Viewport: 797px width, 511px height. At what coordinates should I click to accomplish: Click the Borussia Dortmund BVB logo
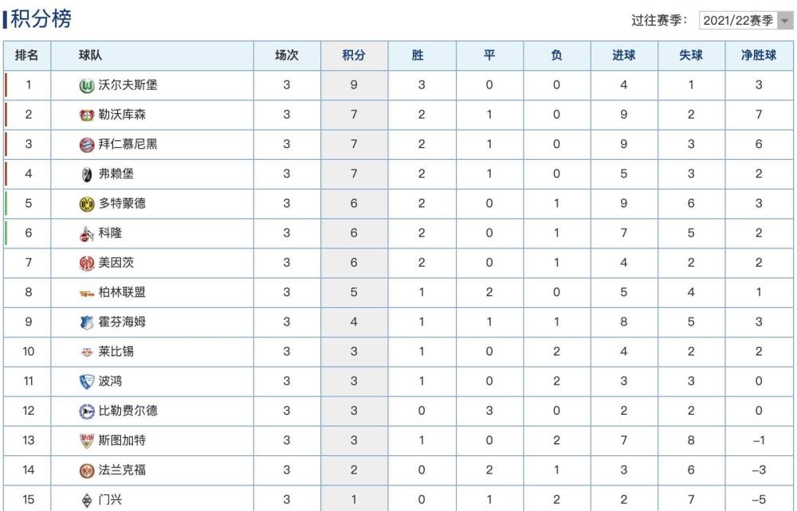[x=87, y=204]
